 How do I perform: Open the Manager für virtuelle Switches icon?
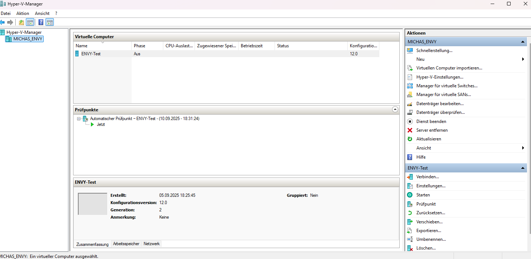tap(410, 85)
